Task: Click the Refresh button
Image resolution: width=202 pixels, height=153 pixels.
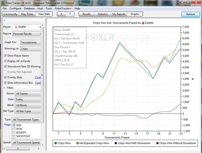Action: click(190, 14)
